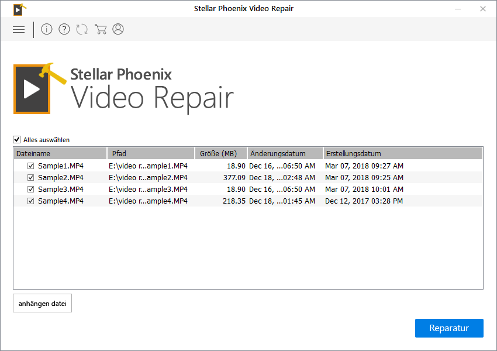
Task: Click the update refresh arrows icon
Action: (82, 29)
